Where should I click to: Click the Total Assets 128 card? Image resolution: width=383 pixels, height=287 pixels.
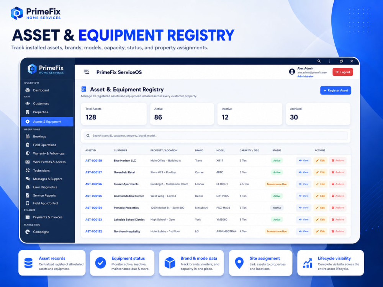tap(114, 114)
